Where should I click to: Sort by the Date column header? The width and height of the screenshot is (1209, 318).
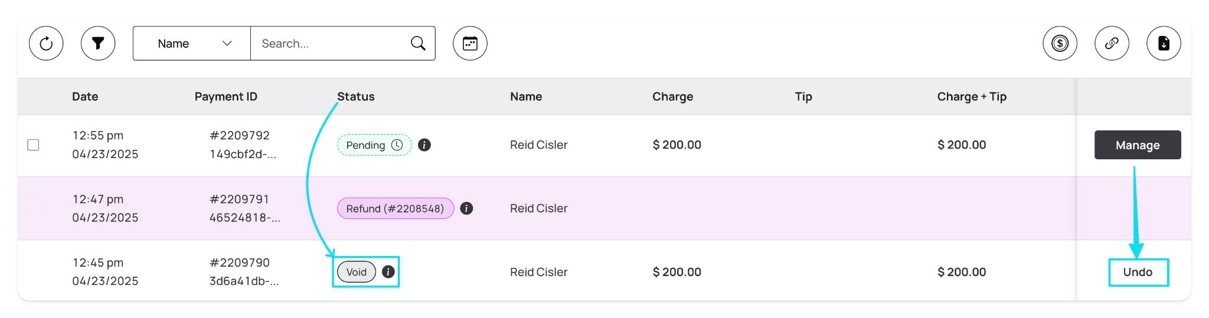85,97
